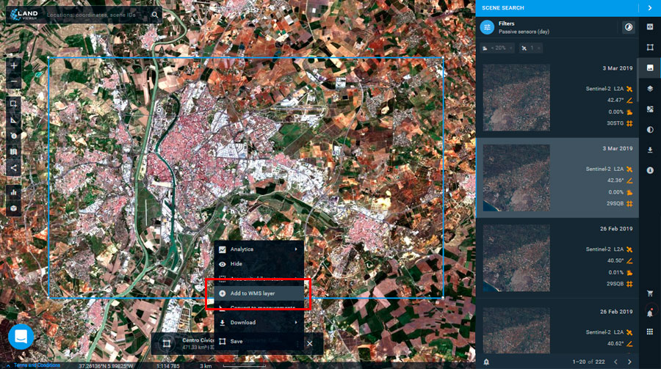Open the notifications bell in sidebar
The width and height of the screenshot is (661, 369).
[x=650, y=313]
